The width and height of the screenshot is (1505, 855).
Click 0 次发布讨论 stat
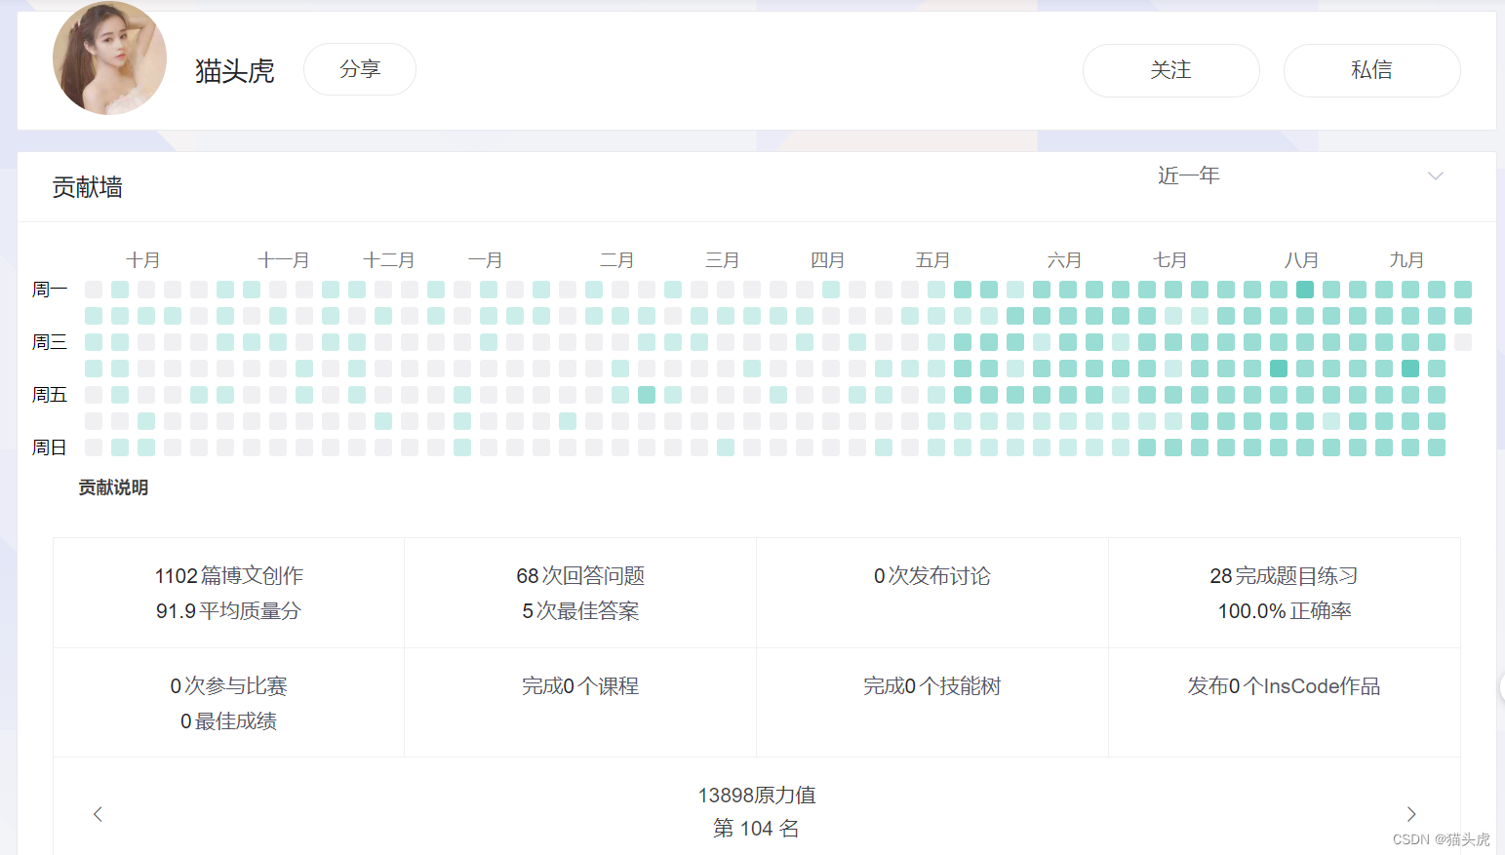point(932,576)
